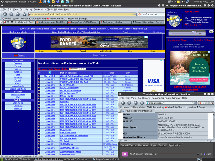The height and width of the screenshot is (161, 215).
Task: Open VLC from the top panel cone icon
Action: pos(40,2)
